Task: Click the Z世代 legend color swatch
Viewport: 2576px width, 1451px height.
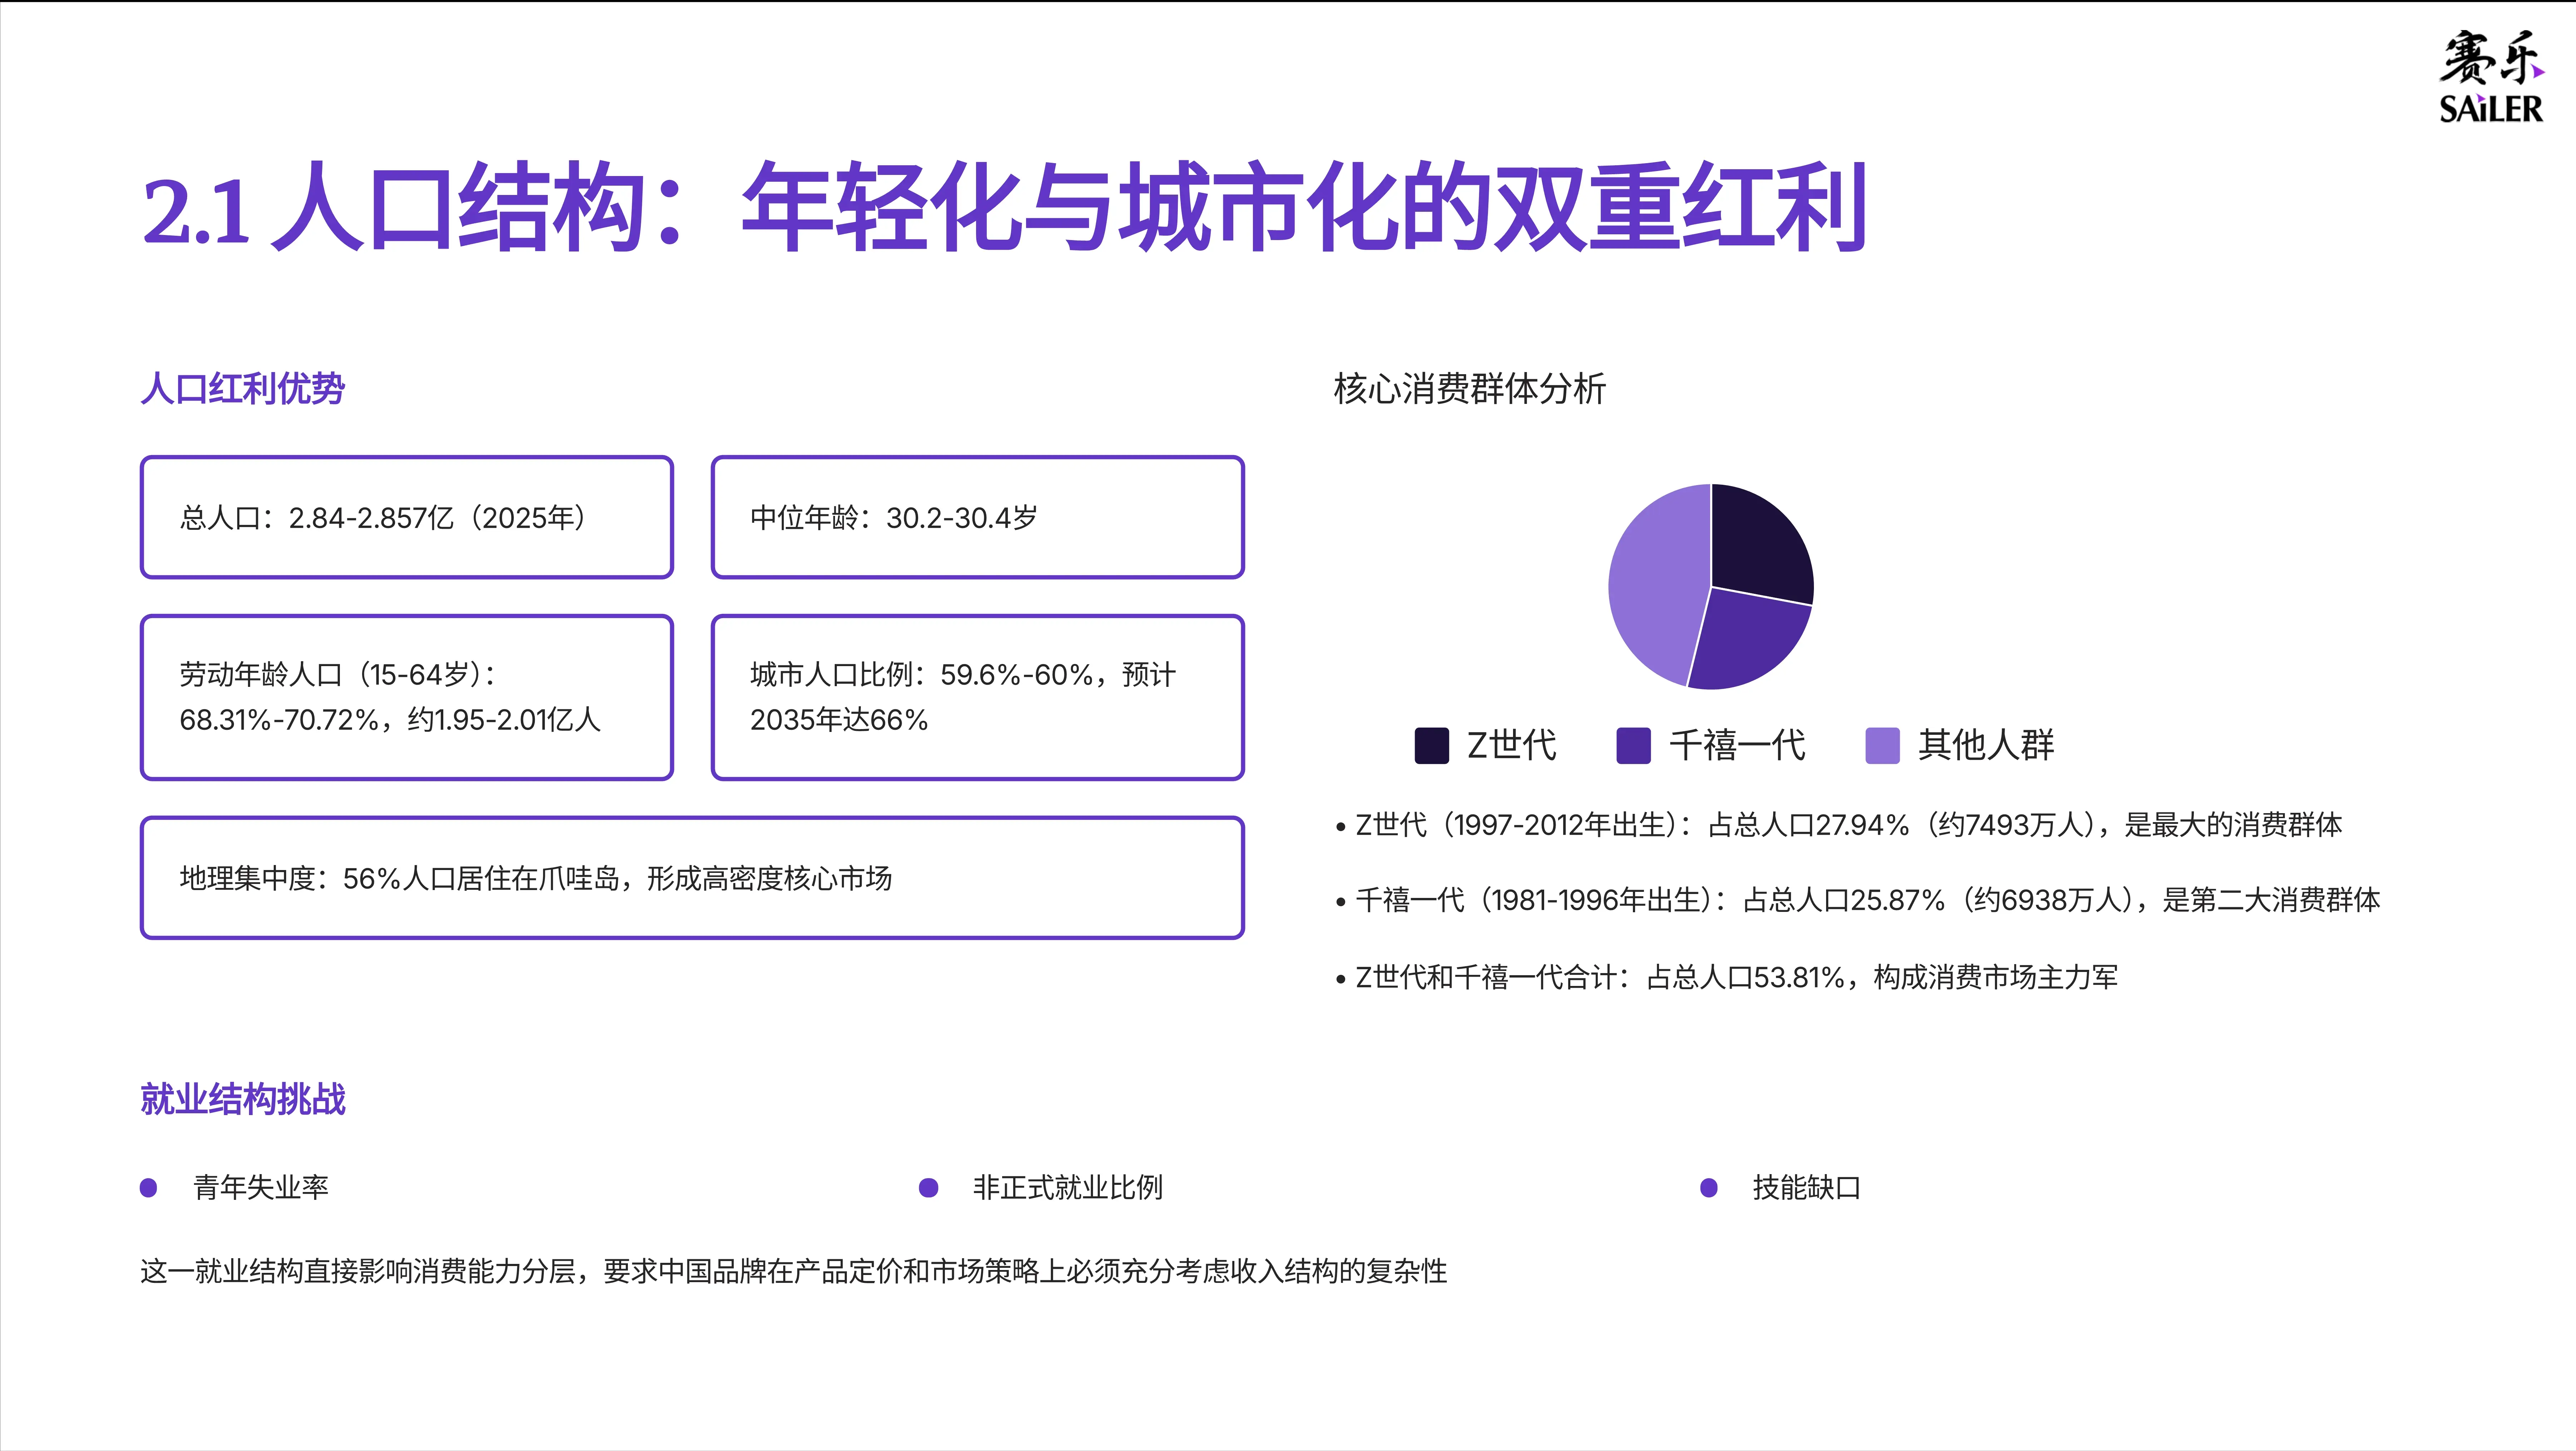Action: tap(1431, 746)
